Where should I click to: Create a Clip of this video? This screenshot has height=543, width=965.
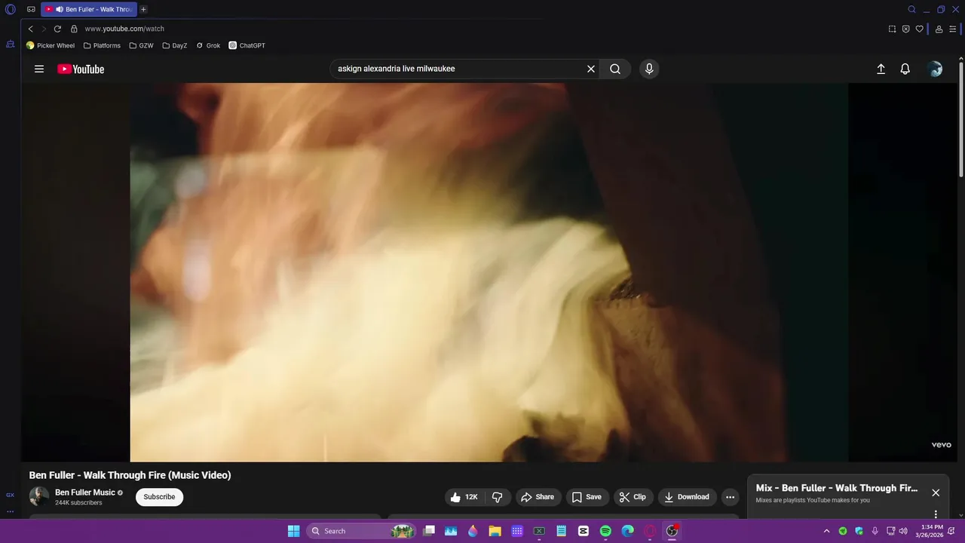[633, 497]
